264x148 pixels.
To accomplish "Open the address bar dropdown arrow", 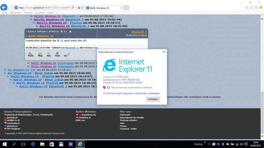I will (x=76, y=8).
